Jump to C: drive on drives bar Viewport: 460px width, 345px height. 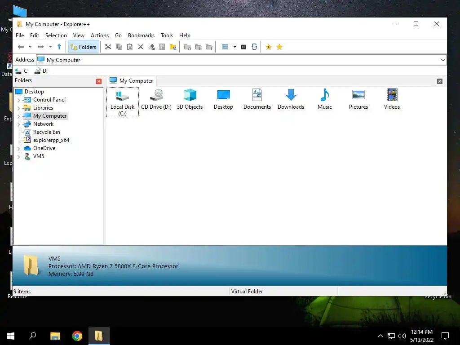click(22, 71)
